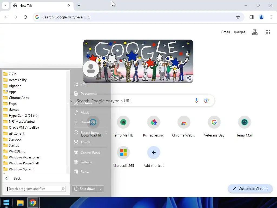Click the Windows Start button on taskbar
This screenshot has height=208, width=277.
point(6,203)
